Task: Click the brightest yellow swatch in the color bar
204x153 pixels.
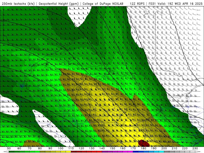Action: tap(68, 152)
